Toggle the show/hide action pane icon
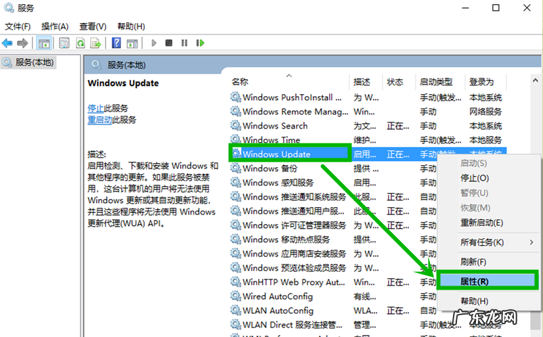Viewport: 543px width, 337px height. pos(132,43)
